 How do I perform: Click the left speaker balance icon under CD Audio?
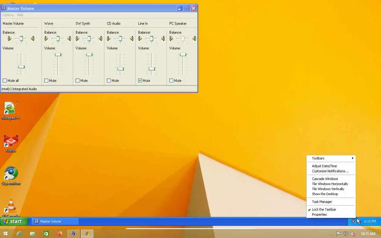pyautogui.click(x=109, y=38)
